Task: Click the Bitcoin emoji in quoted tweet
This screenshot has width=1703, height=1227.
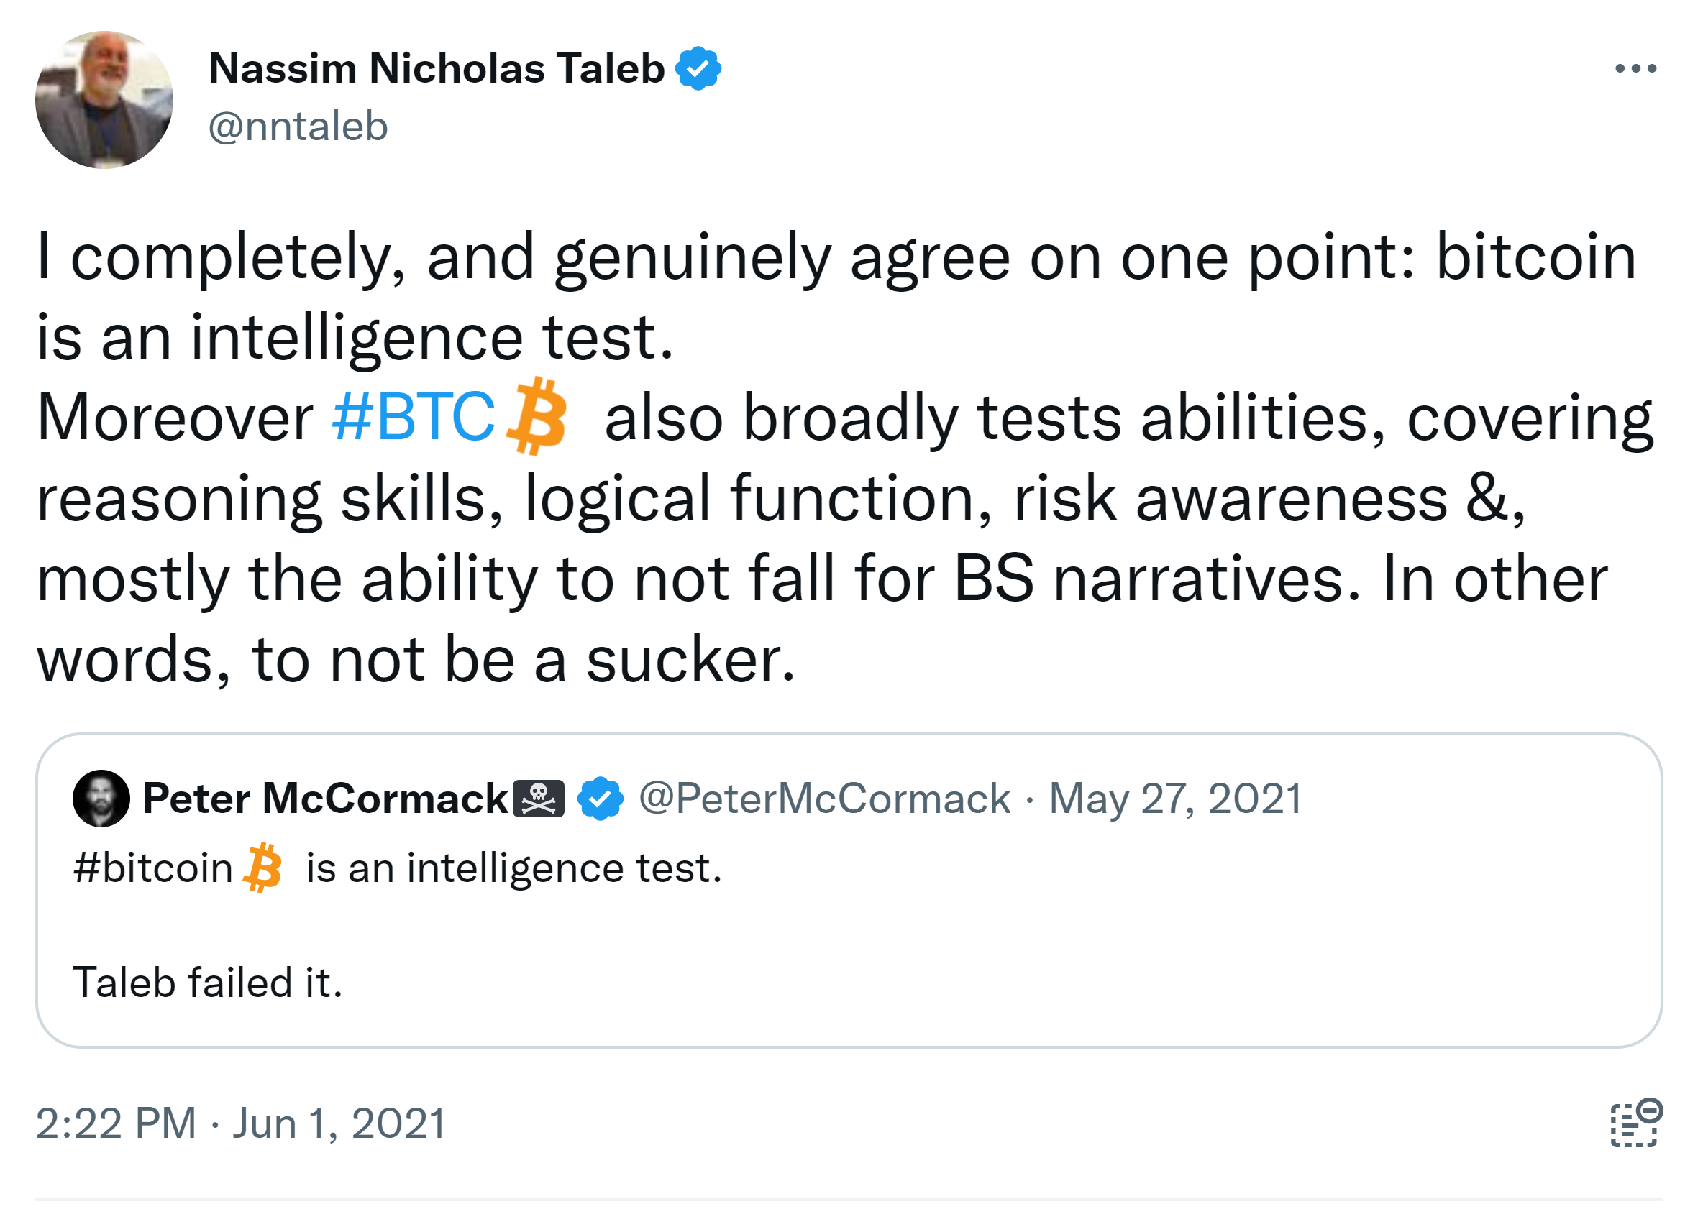Action: point(262,868)
